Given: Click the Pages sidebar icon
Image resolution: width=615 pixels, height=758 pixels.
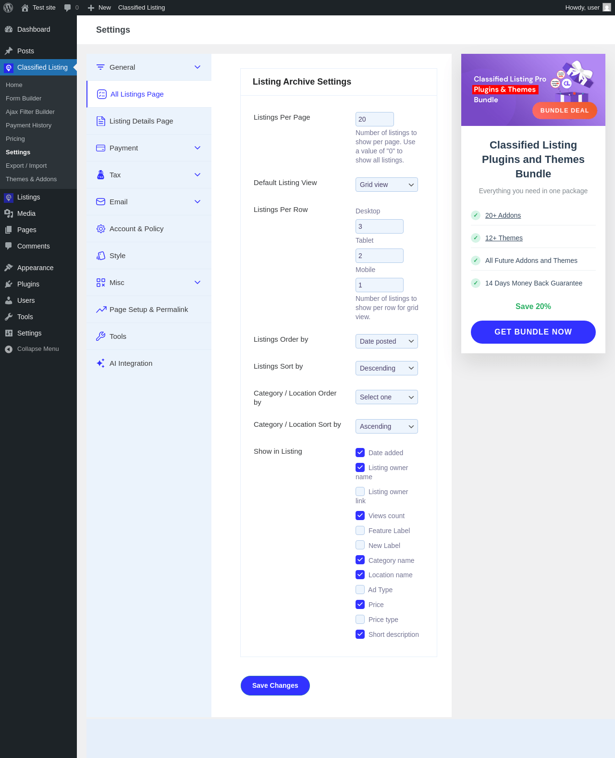Looking at the screenshot, I should [9, 230].
